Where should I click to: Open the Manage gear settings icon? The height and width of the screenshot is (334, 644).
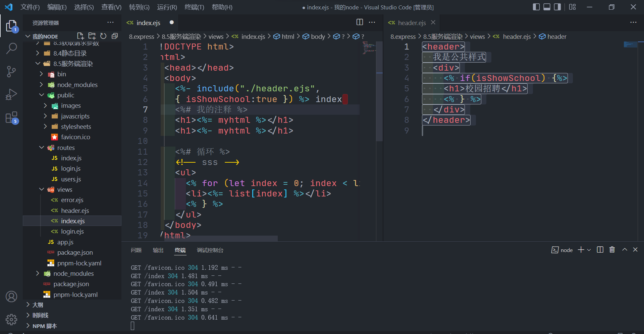pyautogui.click(x=11, y=319)
